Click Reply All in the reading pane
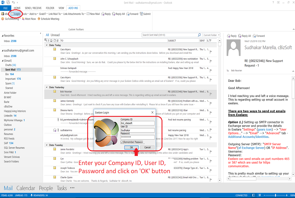Screen dimensions: 295x198 [245, 36]
